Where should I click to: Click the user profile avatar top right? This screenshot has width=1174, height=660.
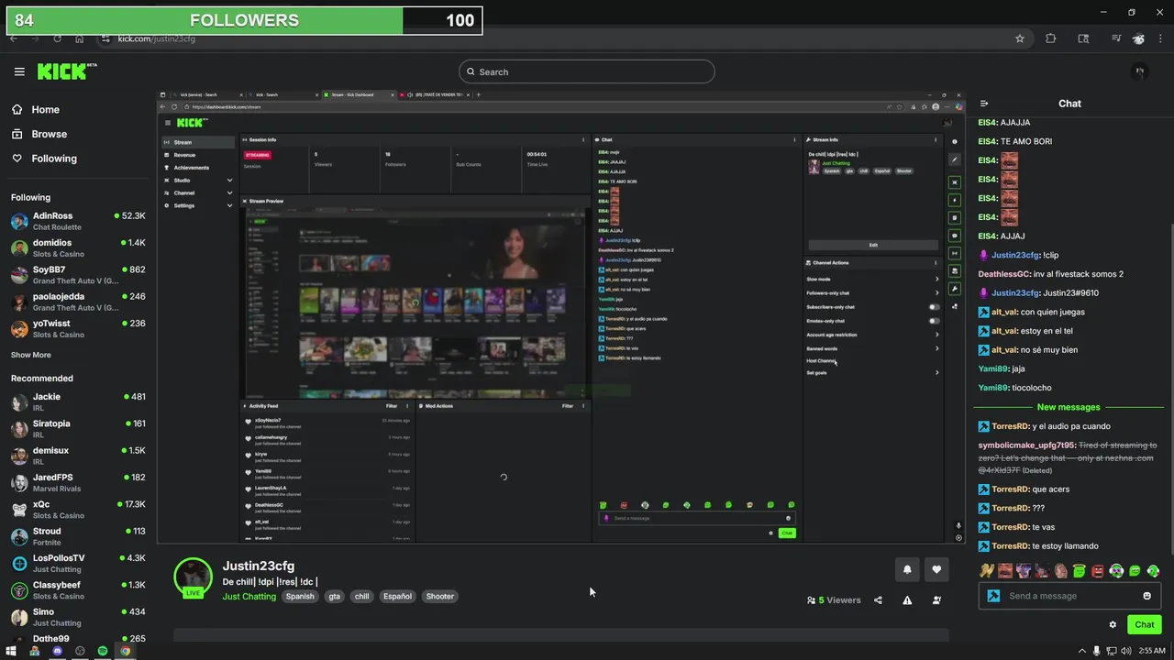[x=1140, y=71]
